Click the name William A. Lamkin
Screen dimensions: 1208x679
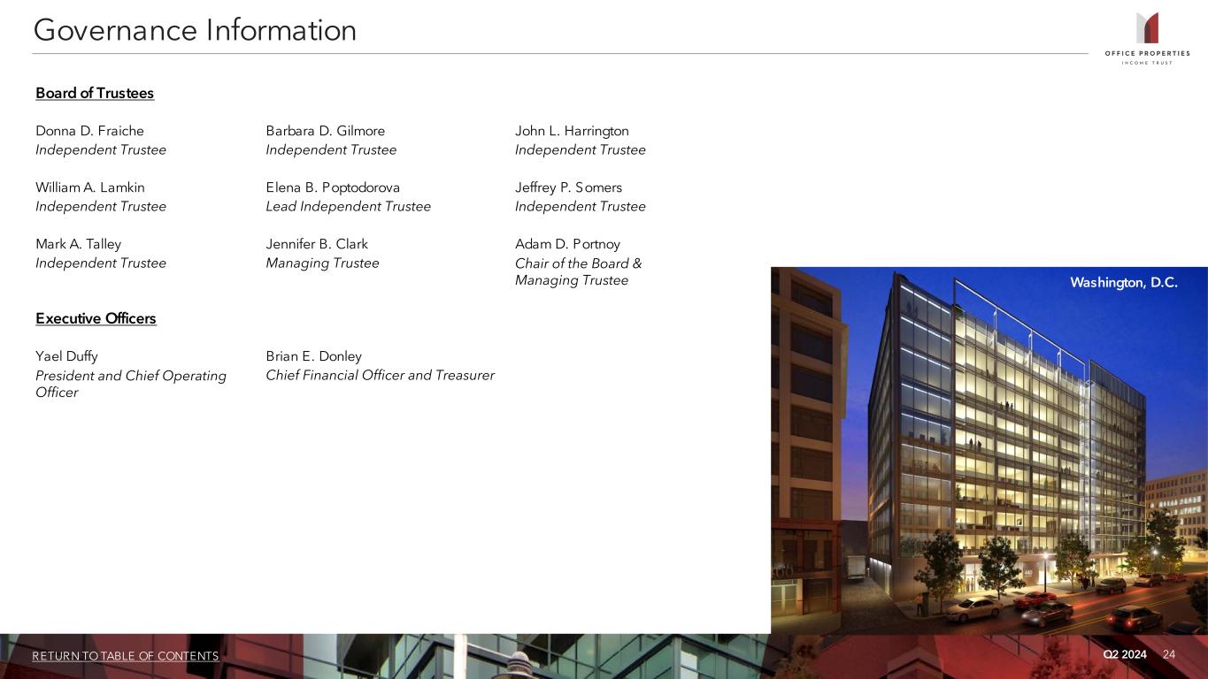[x=90, y=187]
